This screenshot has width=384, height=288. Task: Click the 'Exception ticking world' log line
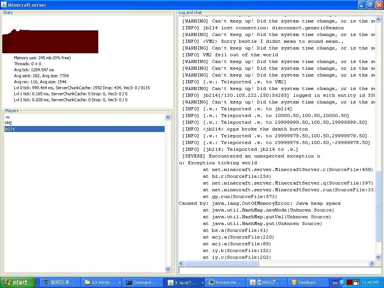point(218,163)
